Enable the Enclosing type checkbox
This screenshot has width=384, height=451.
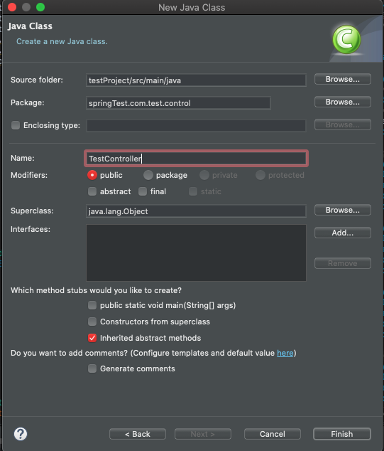pos(16,125)
